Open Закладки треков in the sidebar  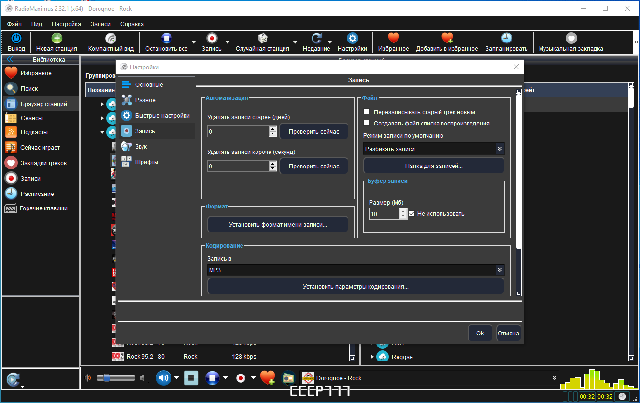point(41,163)
